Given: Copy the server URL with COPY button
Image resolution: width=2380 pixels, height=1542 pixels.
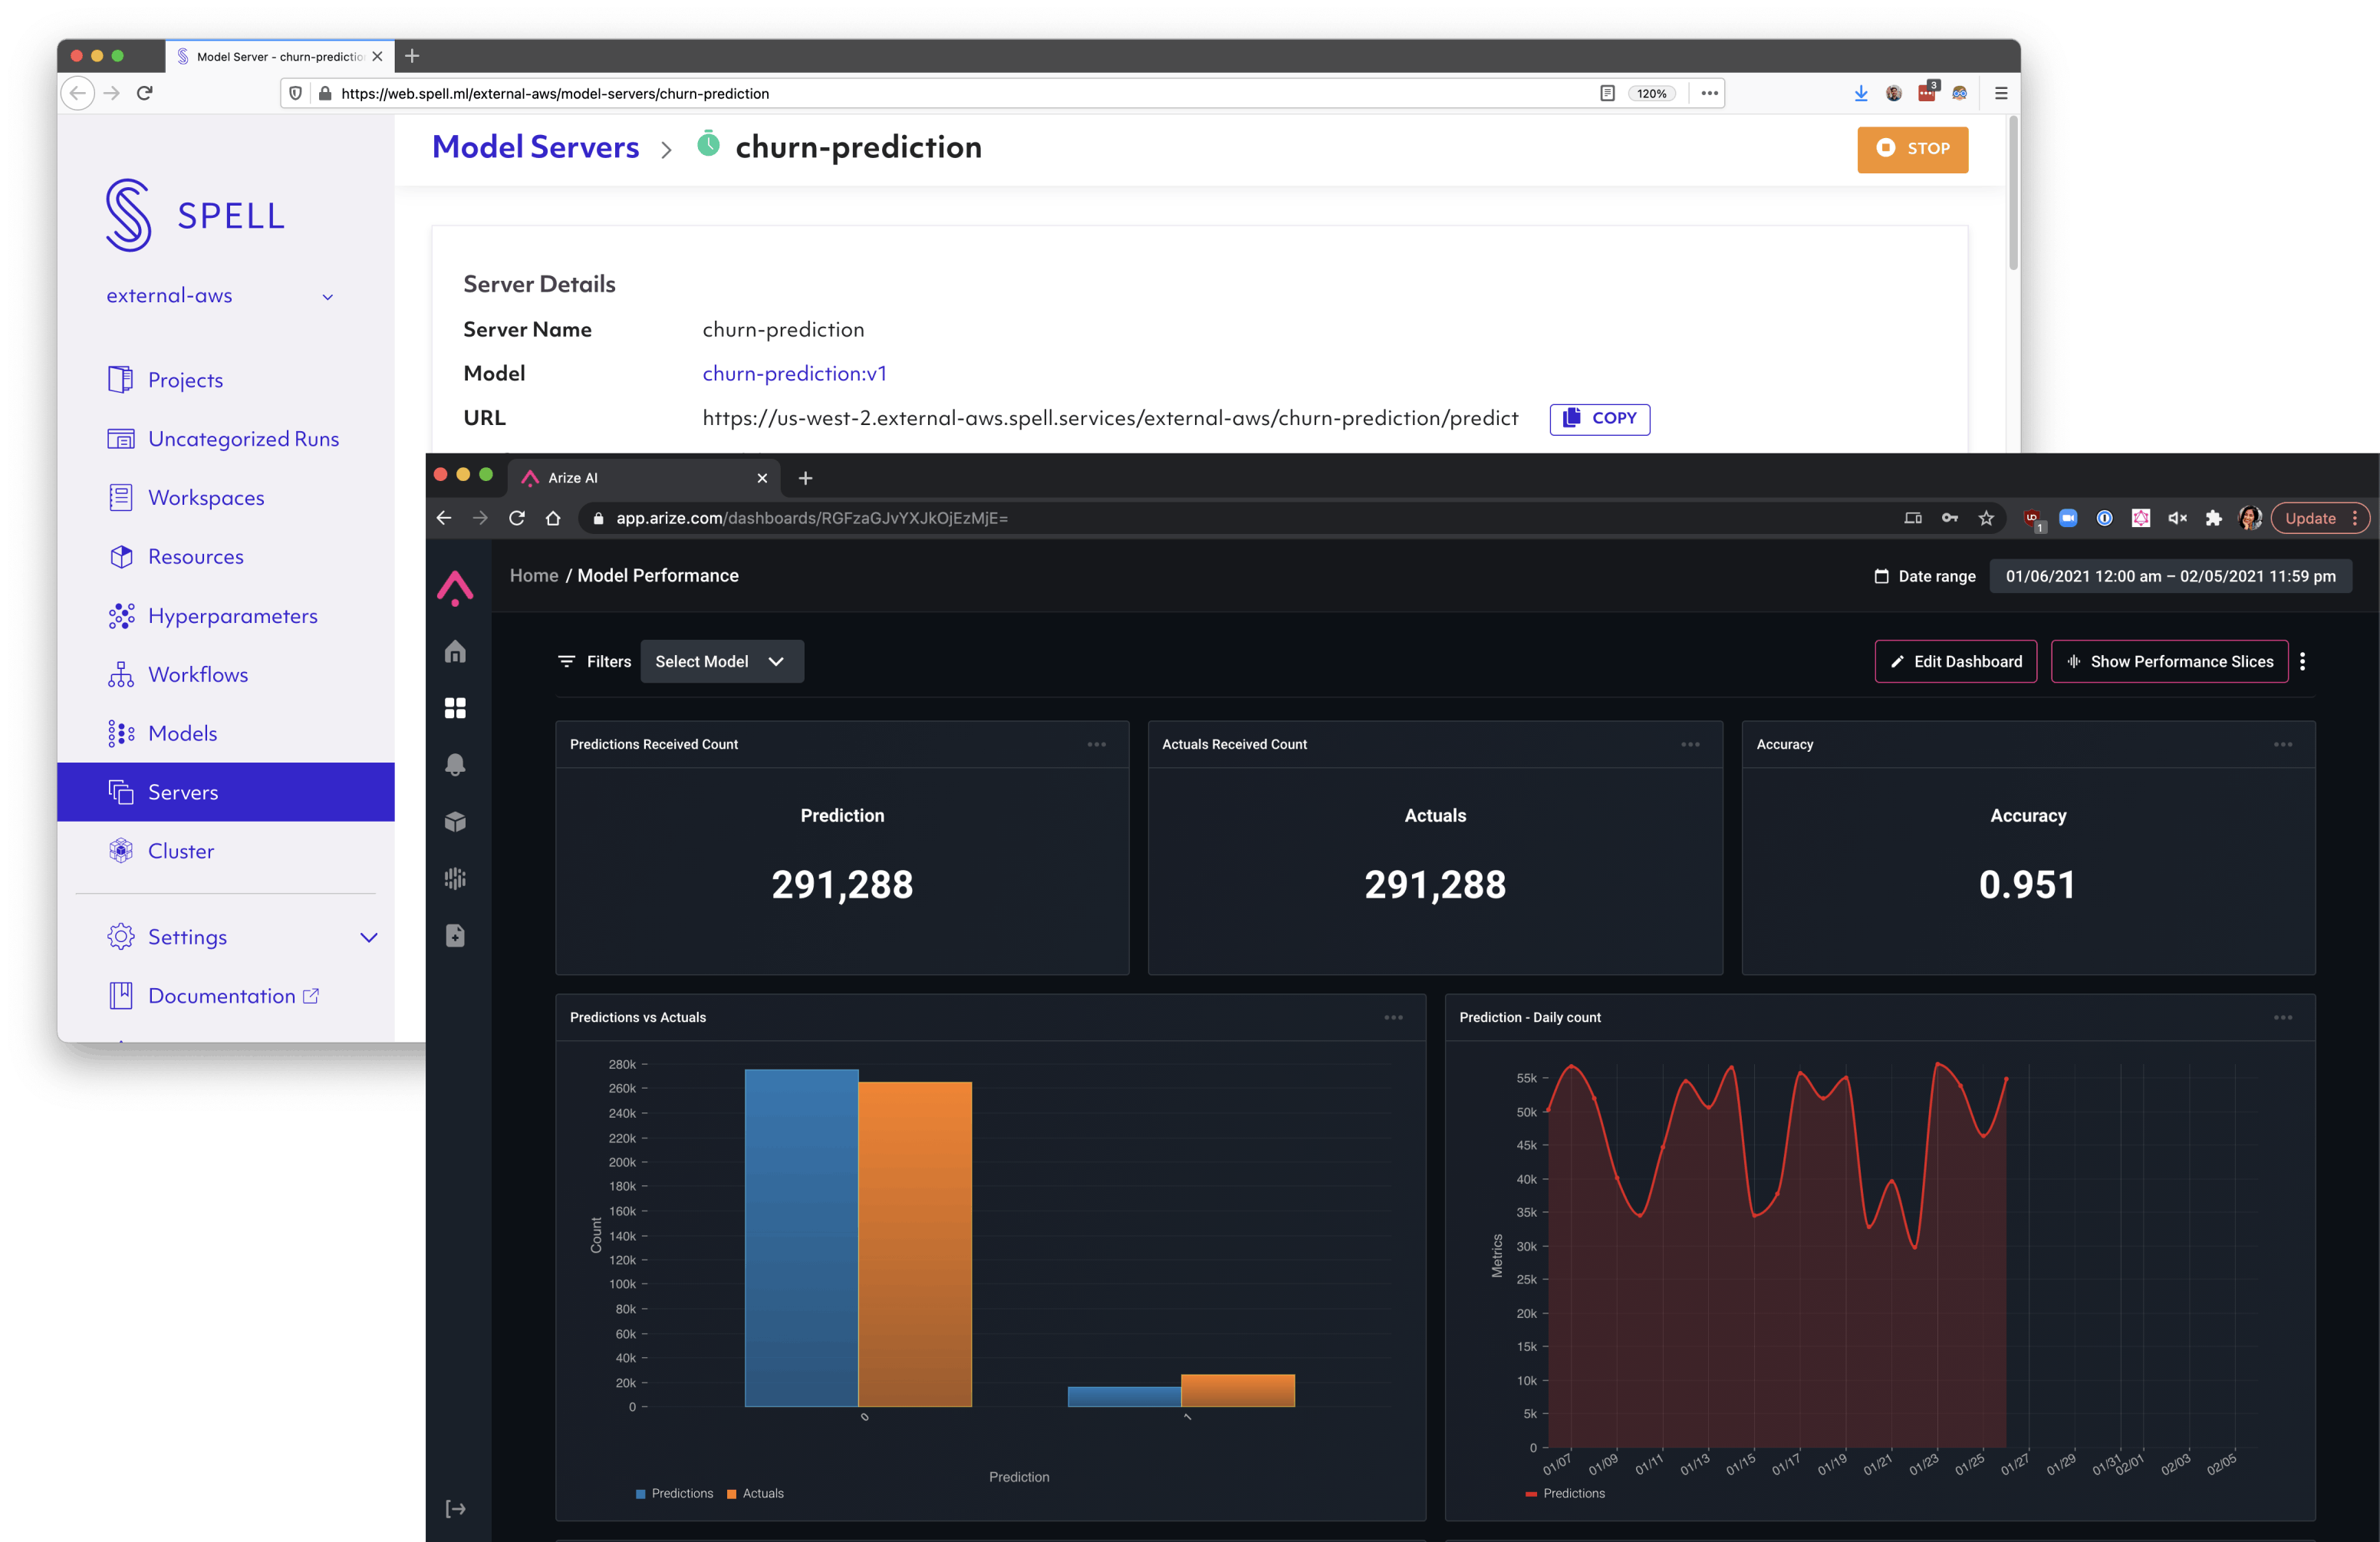Looking at the screenshot, I should [x=1599, y=418].
